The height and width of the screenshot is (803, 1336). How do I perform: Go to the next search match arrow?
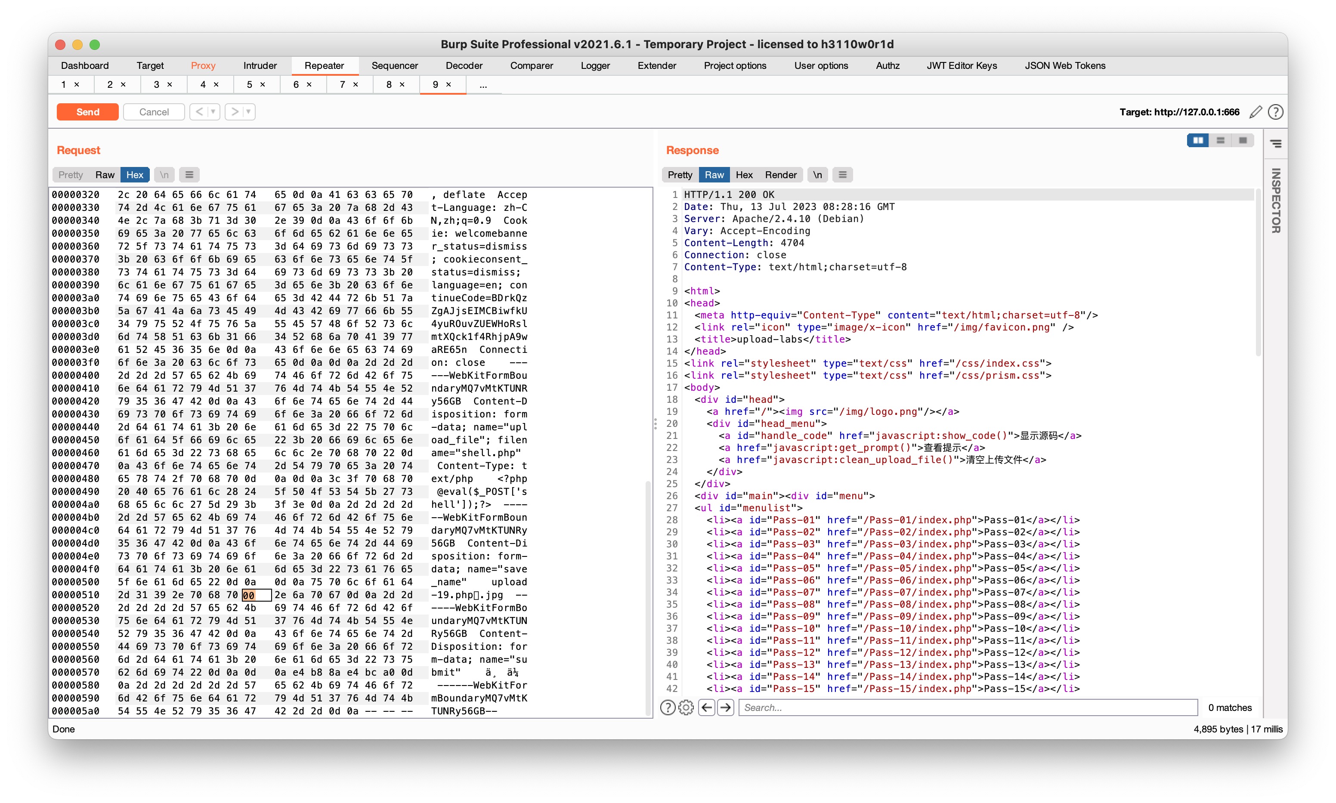pyautogui.click(x=726, y=707)
